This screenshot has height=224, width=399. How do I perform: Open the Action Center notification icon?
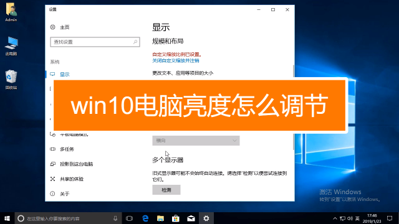(x=390, y=218)
